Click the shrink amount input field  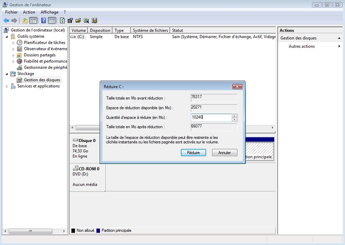(210, 117)
